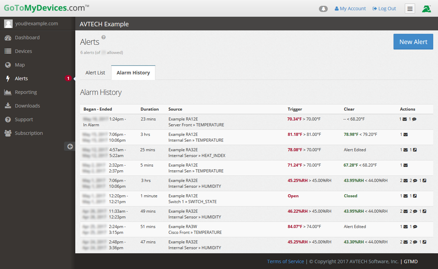Viewport: 438px width, 269px height.
Task: Click the AVTECH logo icon at top right
Action: [x=426, y=9]
